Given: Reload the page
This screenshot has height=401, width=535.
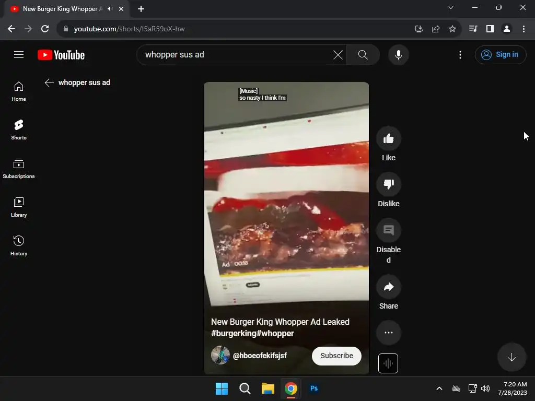Looking at the screenshot, I should click(x=45, y=29).
